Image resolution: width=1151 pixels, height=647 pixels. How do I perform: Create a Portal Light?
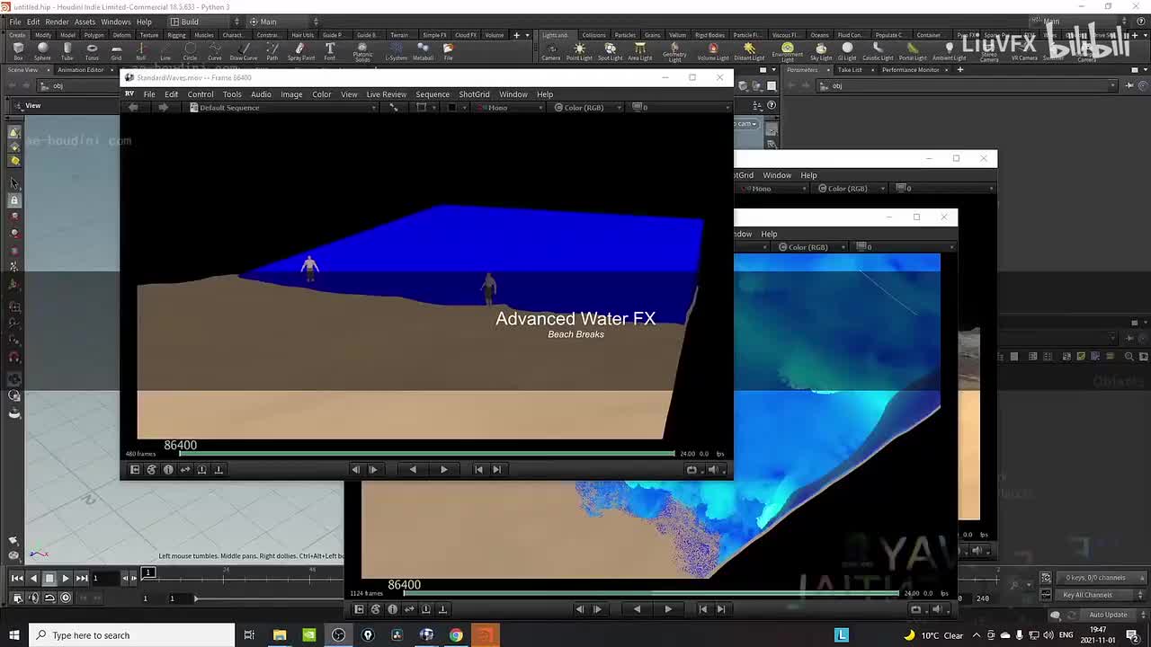[912, 51]
